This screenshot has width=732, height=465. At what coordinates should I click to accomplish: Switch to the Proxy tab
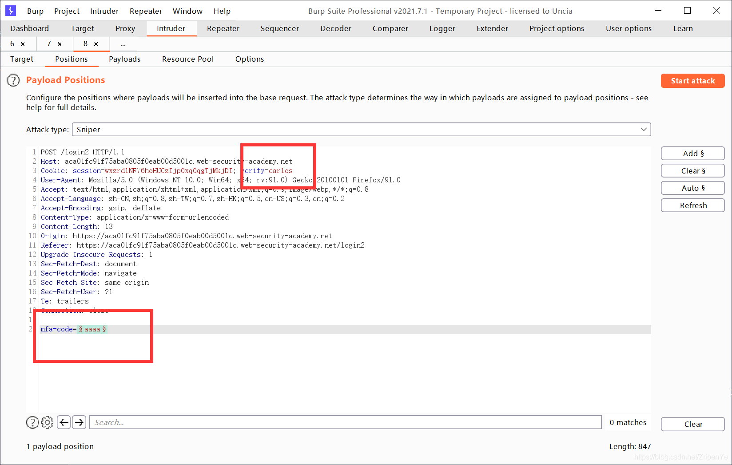tap(125, 28)
